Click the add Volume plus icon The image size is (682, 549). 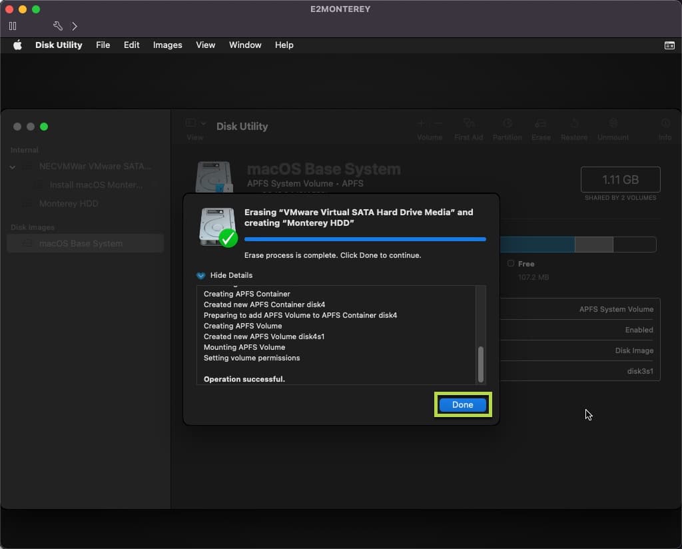pos(421,123)
